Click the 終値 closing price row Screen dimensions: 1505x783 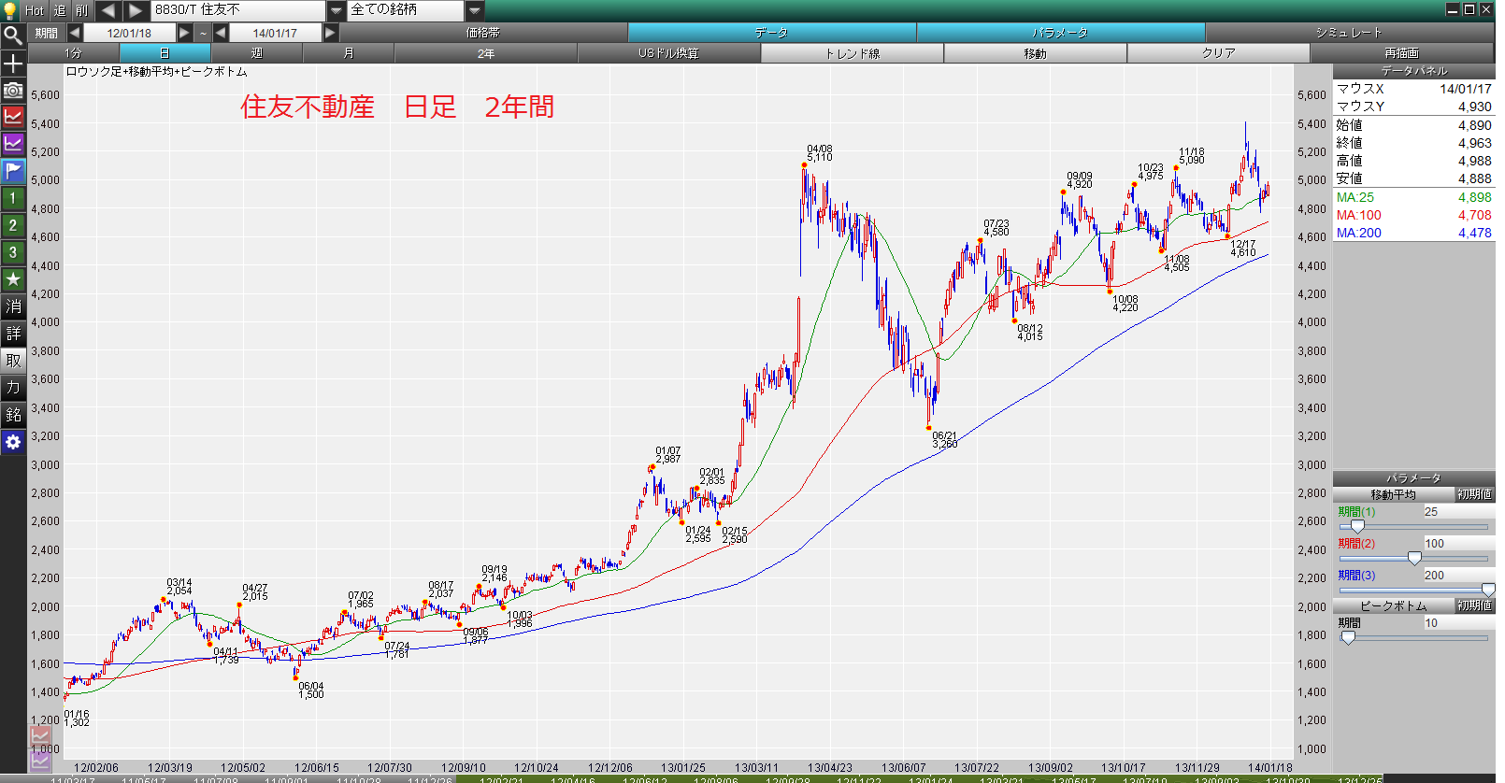pyautogui.click(x=1413, y=143)
